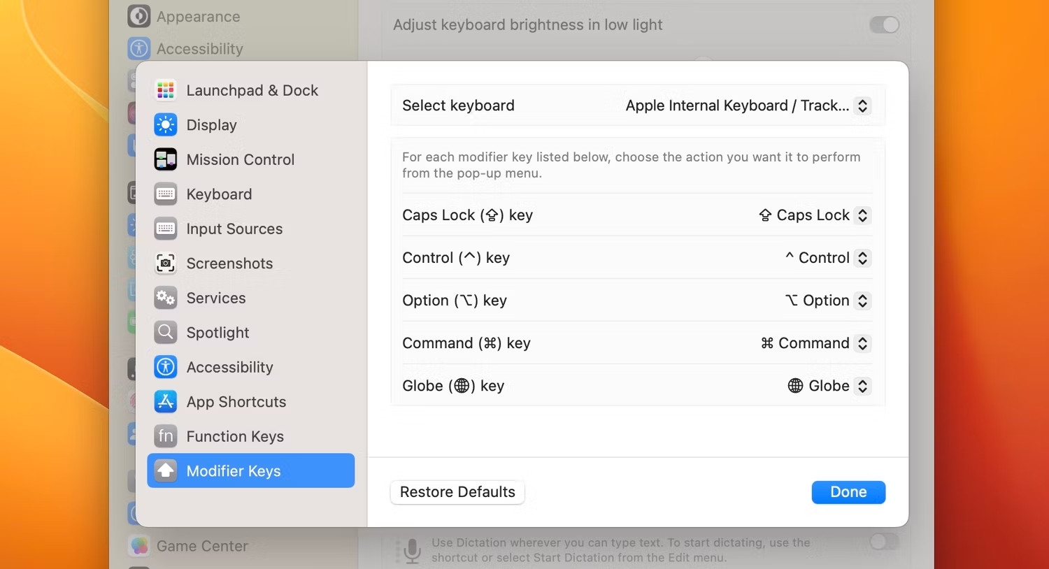Click the "Globe (🌐) key" label
The height and width of the screenshot is (569, 1049).
coord(453,386)
